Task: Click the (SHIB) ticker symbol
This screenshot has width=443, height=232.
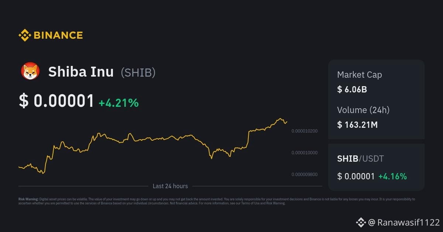Action: pos(138,73)
